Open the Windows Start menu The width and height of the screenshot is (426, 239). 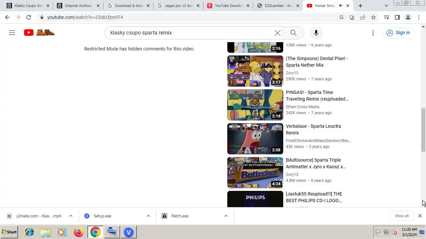9,232
